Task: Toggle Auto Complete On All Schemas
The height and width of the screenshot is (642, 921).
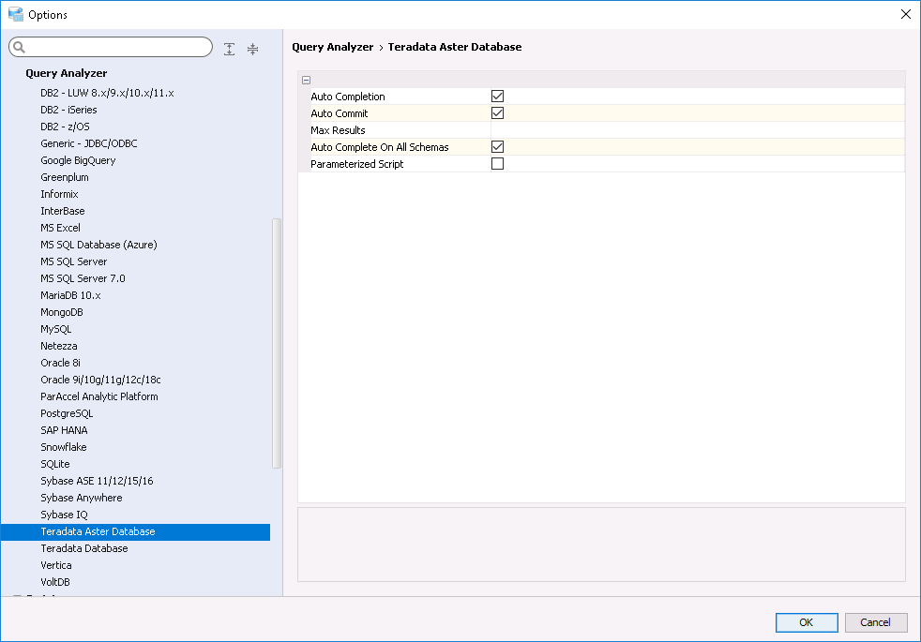Action: pyautogui.click(x=498, y=147)
